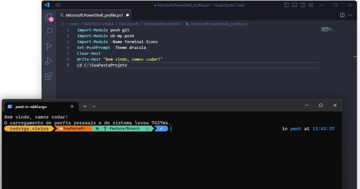Click the VS Code logo icon

[47, 5]
